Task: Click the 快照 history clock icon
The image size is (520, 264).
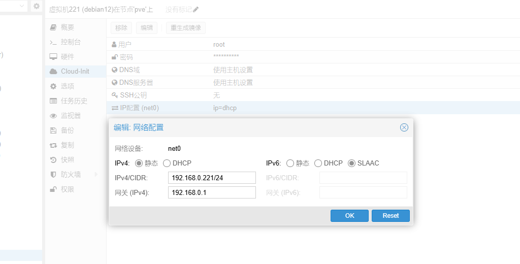Action: pyautogui.click(x=53, y=160)
